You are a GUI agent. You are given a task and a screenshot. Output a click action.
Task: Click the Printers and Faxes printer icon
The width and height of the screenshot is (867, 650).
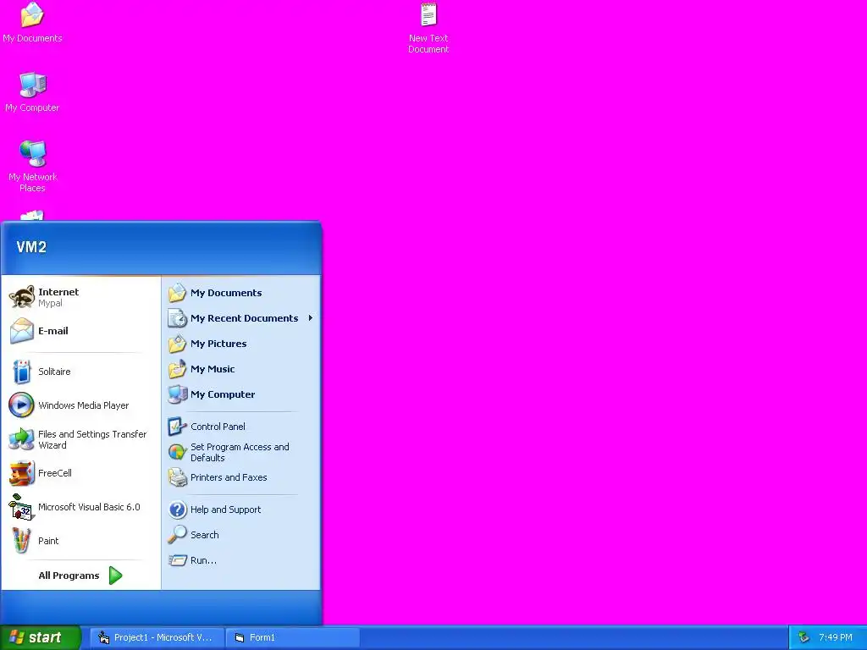click(x=178, y=477)
